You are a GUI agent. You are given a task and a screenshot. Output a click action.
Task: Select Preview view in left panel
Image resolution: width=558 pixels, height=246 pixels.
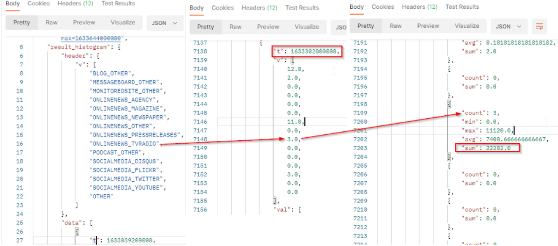point(84,23)
